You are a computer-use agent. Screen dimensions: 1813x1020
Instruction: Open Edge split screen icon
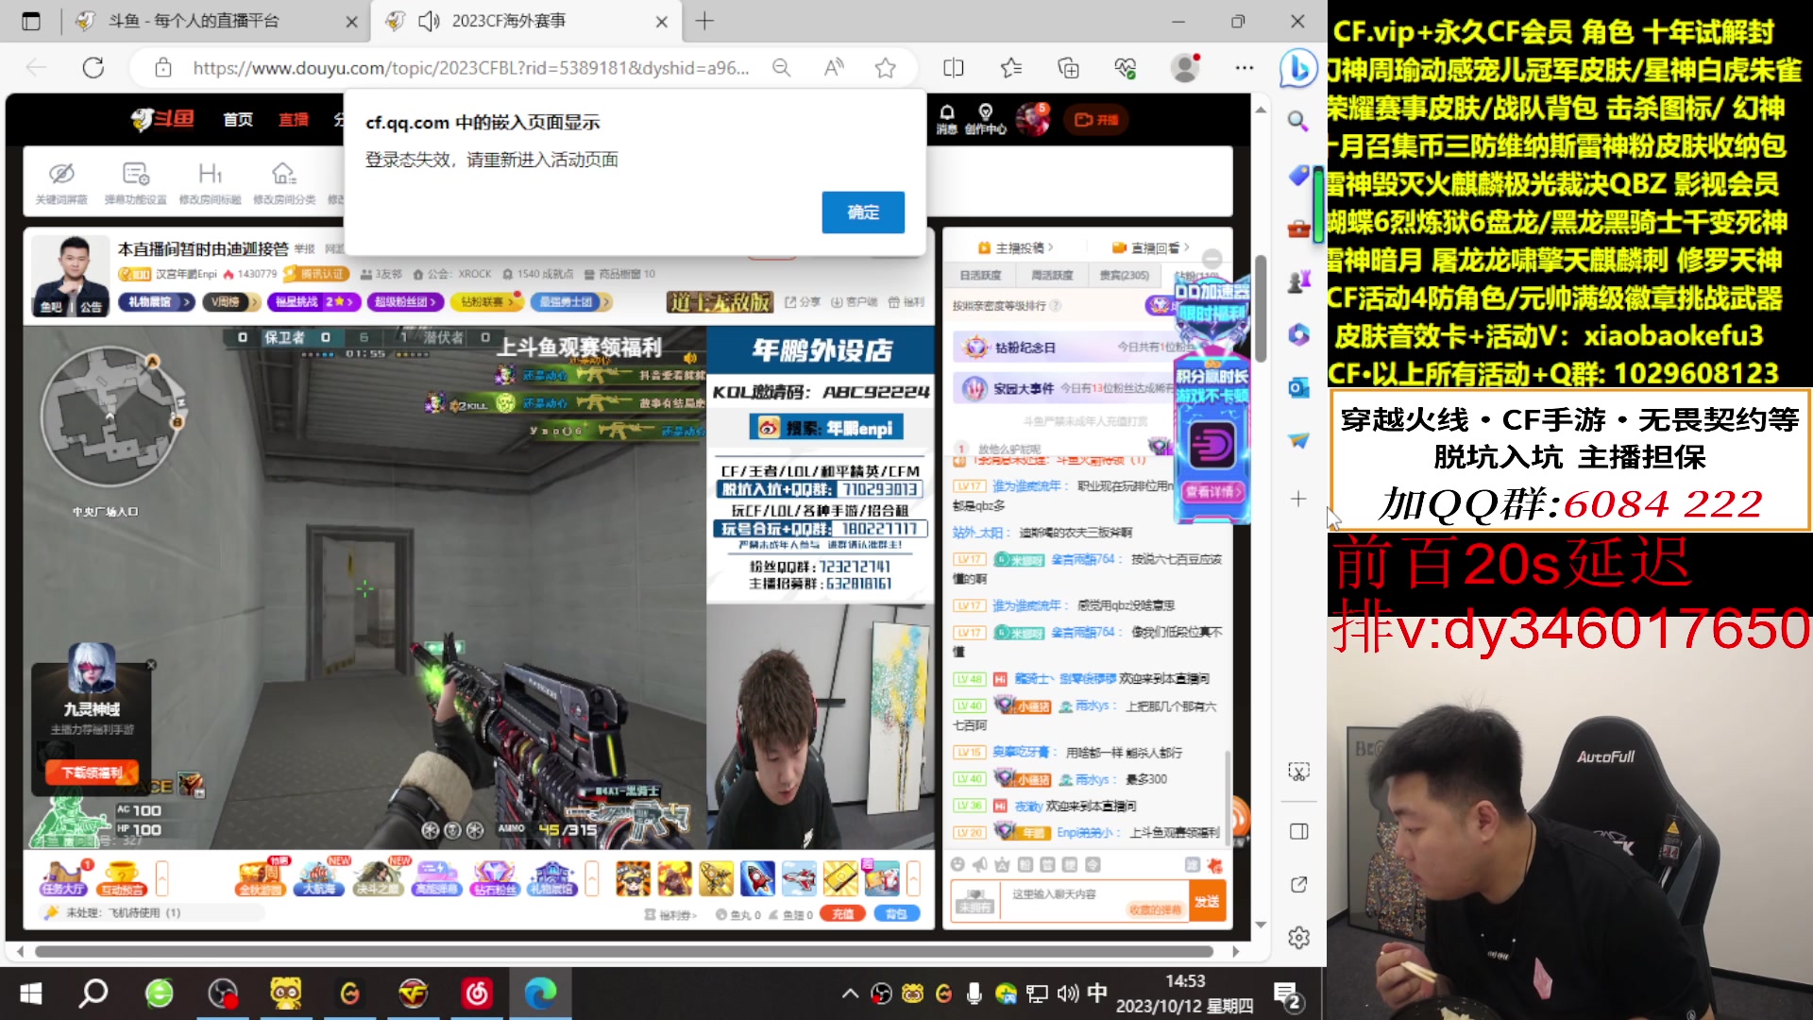point(953,68)
